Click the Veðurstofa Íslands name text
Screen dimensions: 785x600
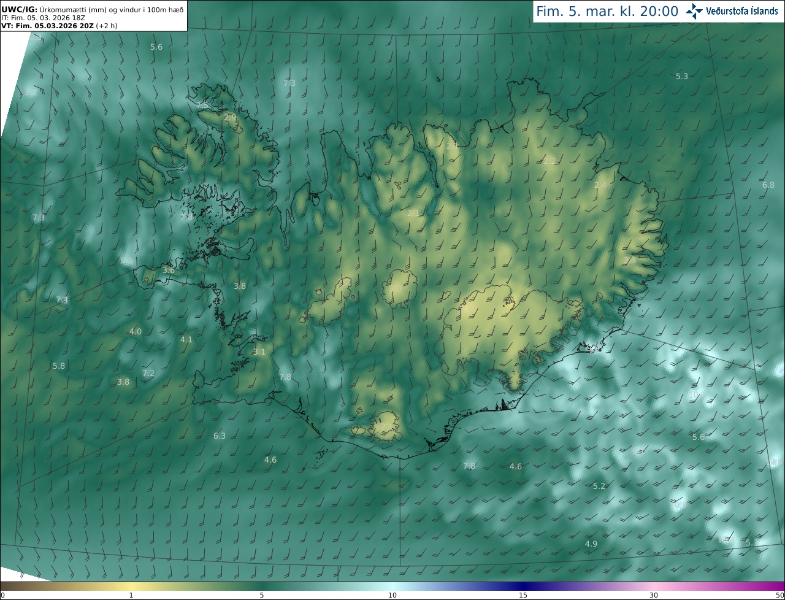[x=742, y=11]
